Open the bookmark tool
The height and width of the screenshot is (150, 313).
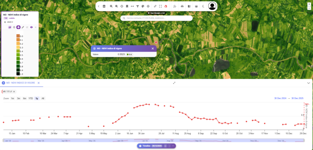(x=127, y=7)
